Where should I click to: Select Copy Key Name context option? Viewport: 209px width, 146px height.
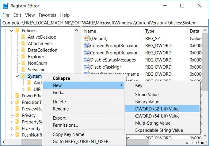point(68,134)
